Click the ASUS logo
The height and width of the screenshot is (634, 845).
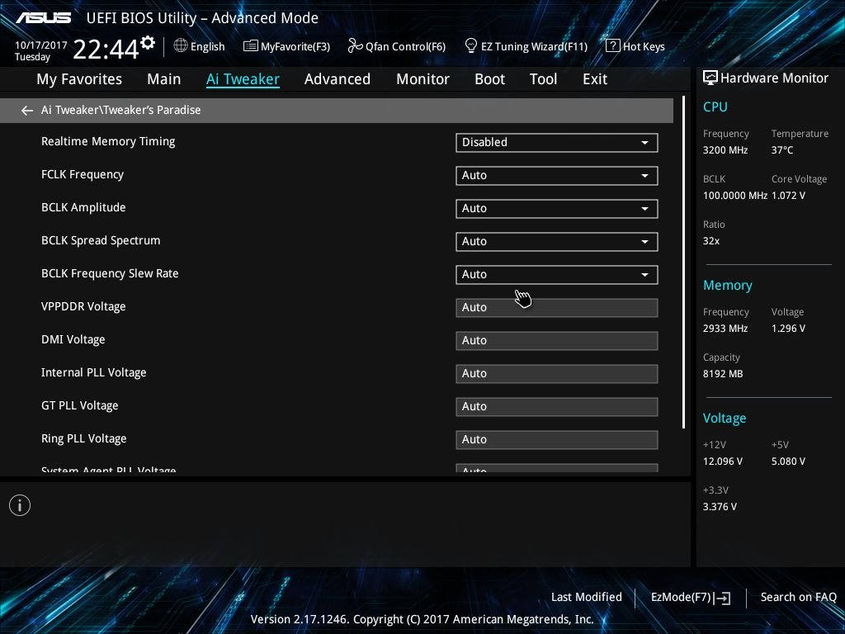pyautogui.click(x=43, y=18)
